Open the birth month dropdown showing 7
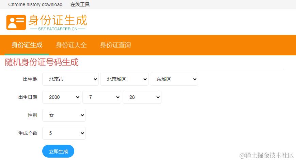This screenshot has height=161, width=296. coord(102,97)
